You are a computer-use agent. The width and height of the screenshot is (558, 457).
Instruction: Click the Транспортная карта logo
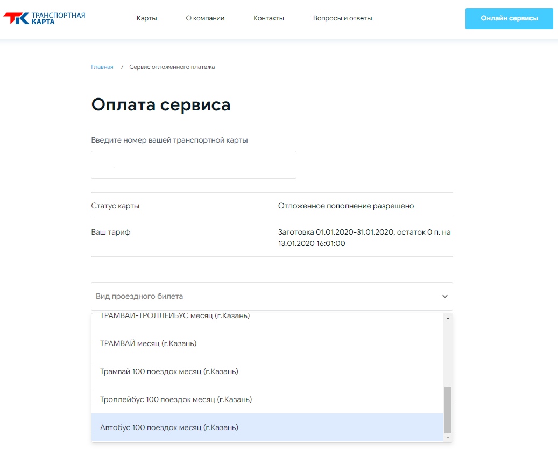click(x=44, y=18)
